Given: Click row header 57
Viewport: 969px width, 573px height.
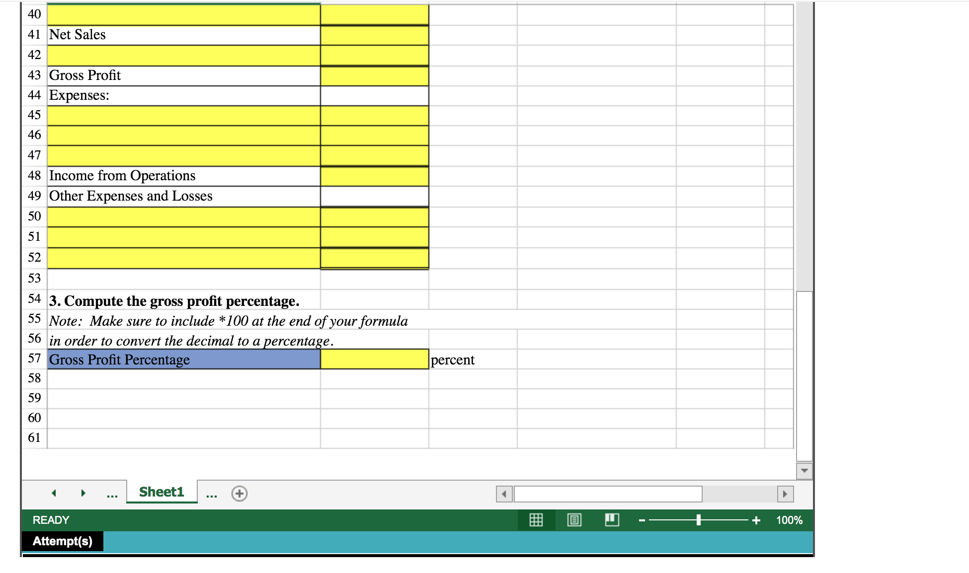Looking at the screenshot, I should coord(34,358).
